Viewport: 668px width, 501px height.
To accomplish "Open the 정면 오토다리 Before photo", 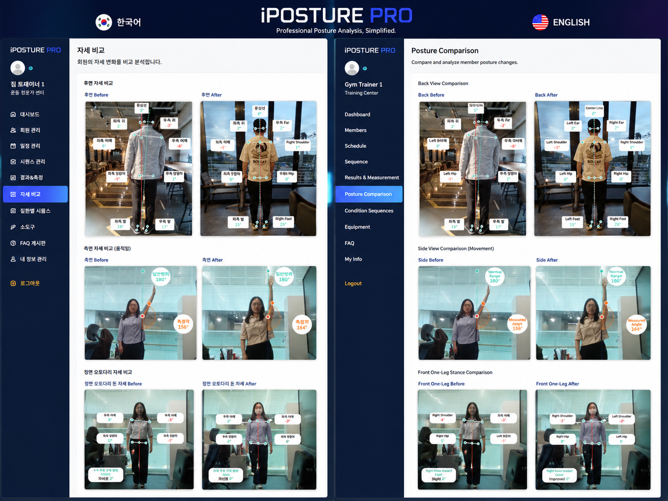I will pyautogui.click(x=139, y=439).
